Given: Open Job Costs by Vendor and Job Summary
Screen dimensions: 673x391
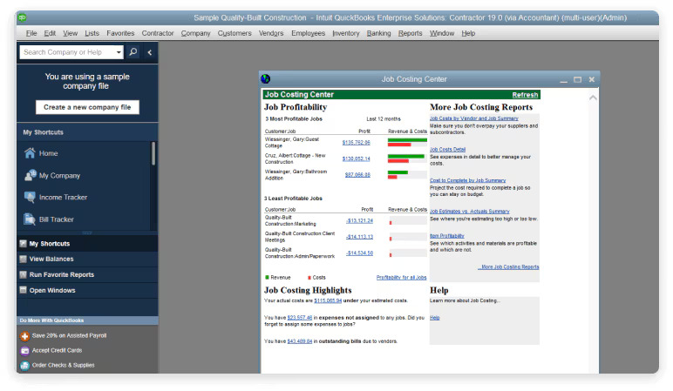Looking at the screenshot, I should pyautogui.click(x=474, y=118).
